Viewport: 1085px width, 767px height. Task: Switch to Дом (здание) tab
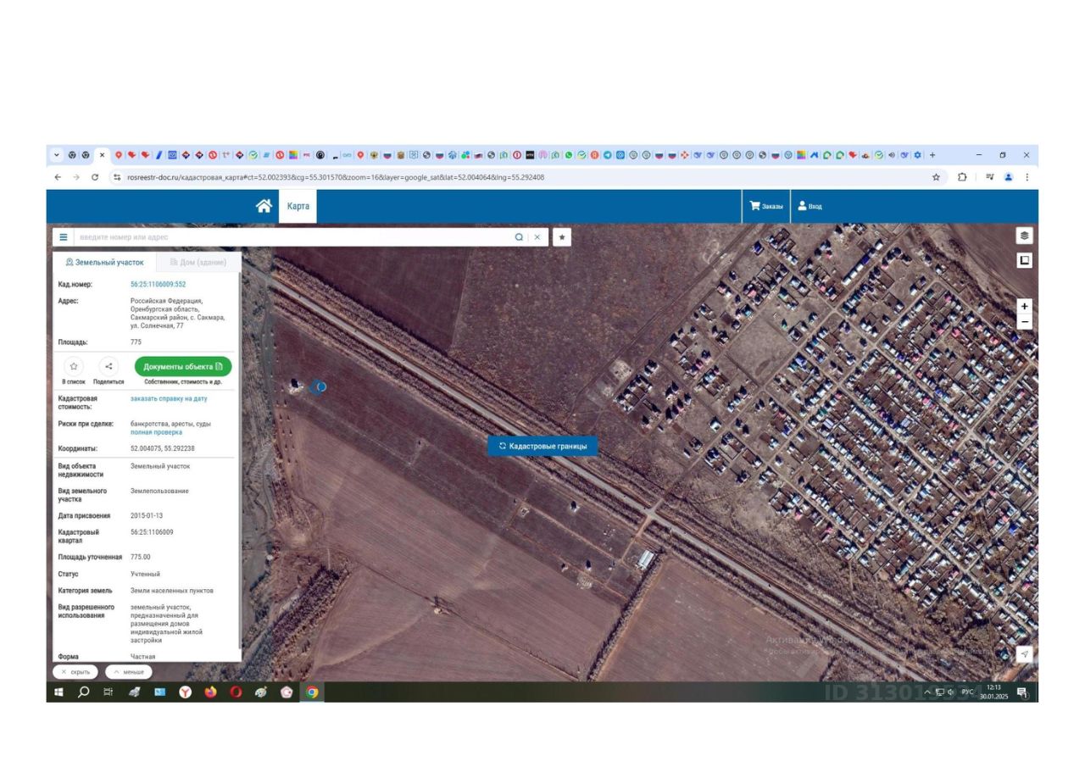198,263
